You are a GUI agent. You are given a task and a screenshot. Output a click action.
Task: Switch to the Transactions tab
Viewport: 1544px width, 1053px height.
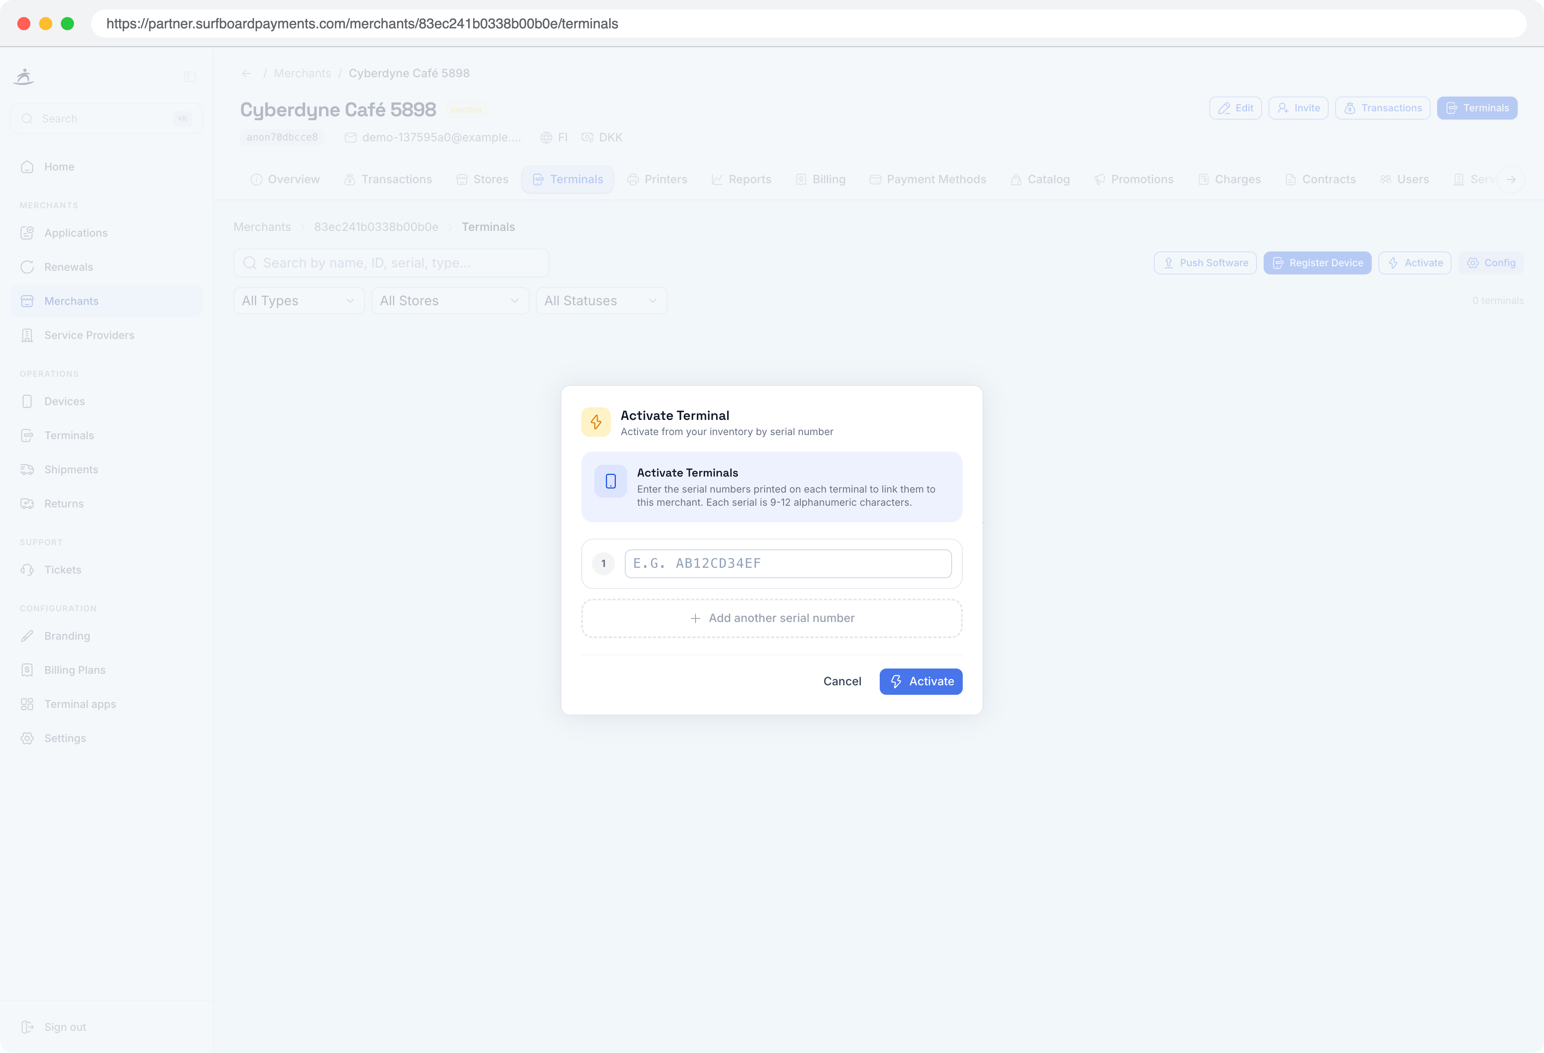click(388, 179)
